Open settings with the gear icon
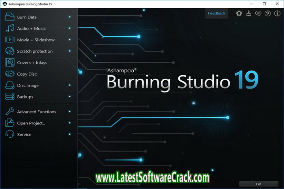The height and width of the screenshot is (189, 284). [x=239, y=13]
